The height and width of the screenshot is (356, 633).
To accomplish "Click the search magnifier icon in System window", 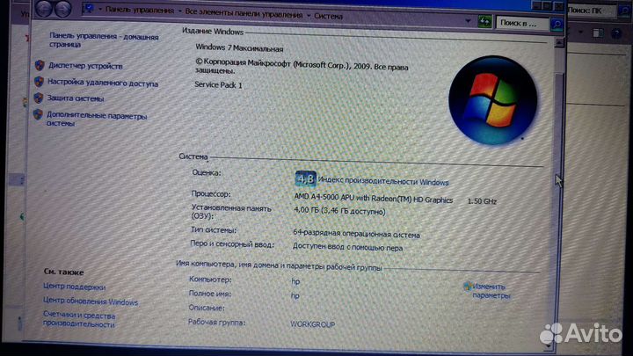I will click(x=557, y=25).
